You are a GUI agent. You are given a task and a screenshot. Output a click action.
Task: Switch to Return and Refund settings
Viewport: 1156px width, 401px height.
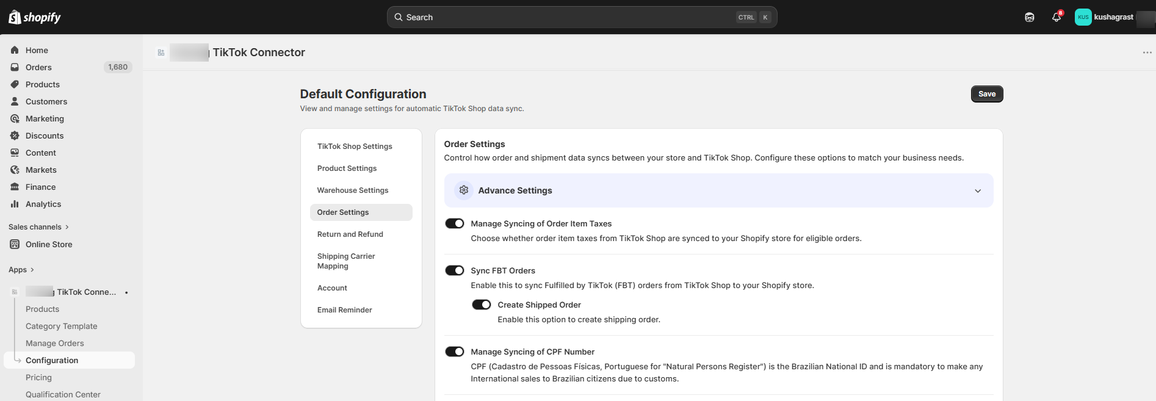350,234
